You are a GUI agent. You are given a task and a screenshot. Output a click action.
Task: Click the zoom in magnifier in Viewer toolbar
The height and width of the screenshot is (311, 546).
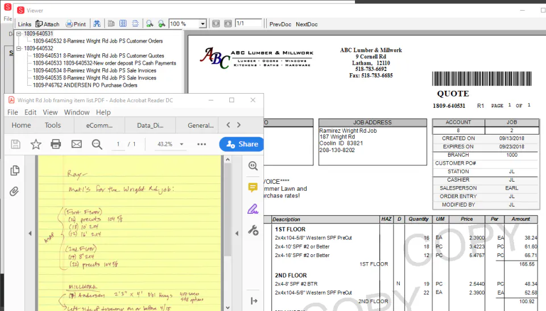pyautogui.click(x=162, y=24)
